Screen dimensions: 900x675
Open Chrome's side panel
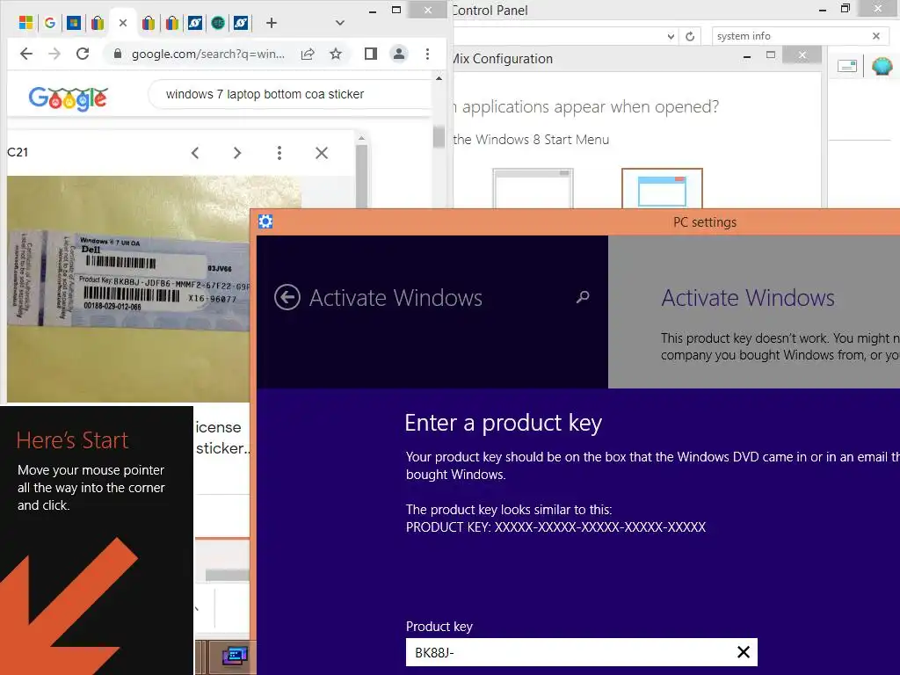[x=371, y=54]
